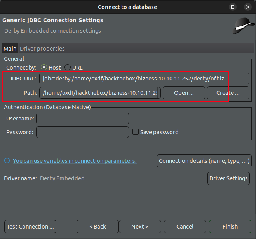Select the Main tab

tap(10, 49)
